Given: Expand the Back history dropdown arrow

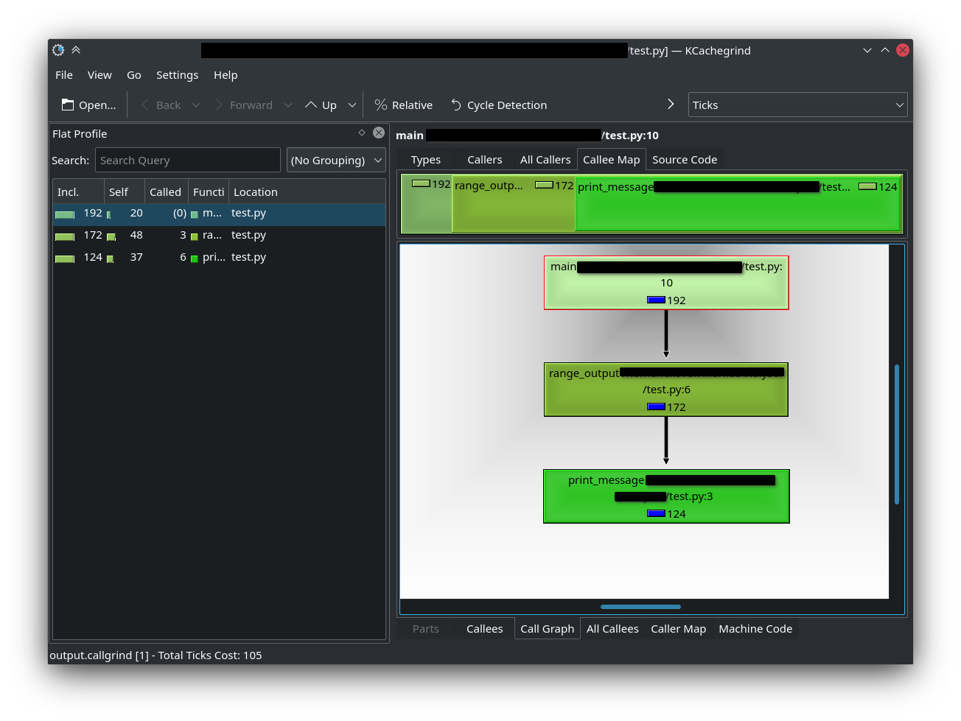Looking at the screenshot, I should pyautogui.click(x=196, y=105).
